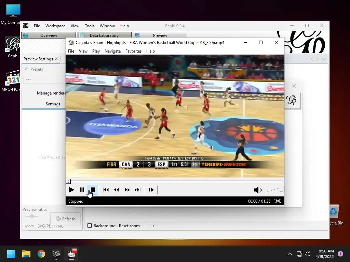The image size is (350, 262).
Task: Close the Gephi splash popup
Action: [x=294, y=86]
